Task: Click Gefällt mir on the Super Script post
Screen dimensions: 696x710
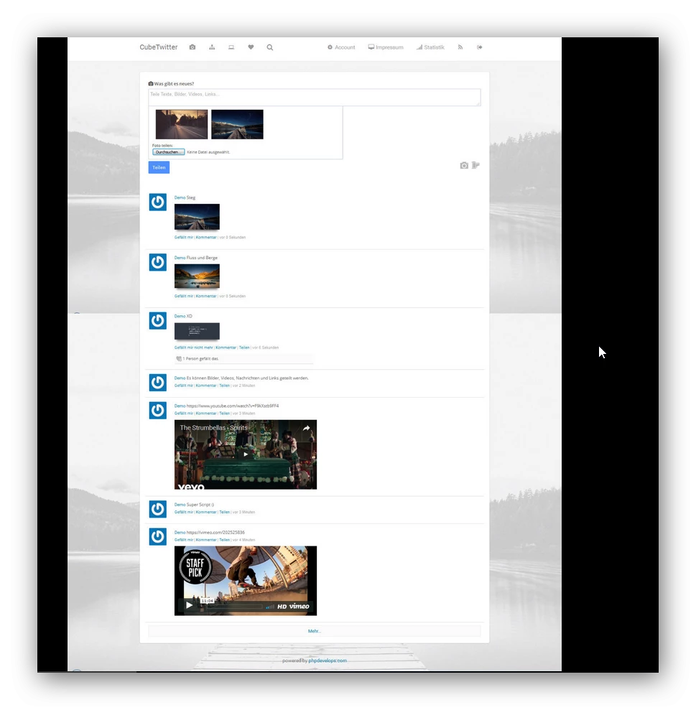Action: [183, 512]
